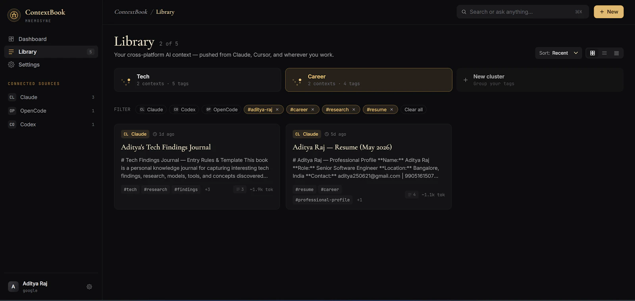
Task: Click the ~1.1k tok text
Action: pyautogui.click(x=433, y=195)
